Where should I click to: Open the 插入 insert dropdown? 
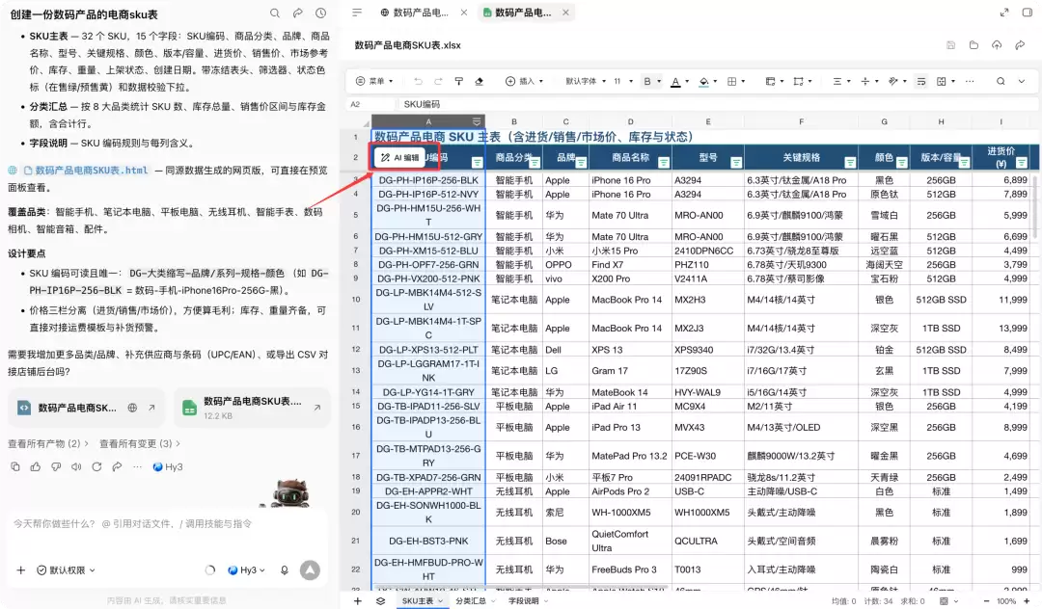pos(524,81)
